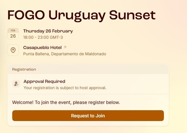Image resolution: width=187 pixels, height=133 pixels.
Task: Click the Welcome registration message
Action: pos(66,102)
